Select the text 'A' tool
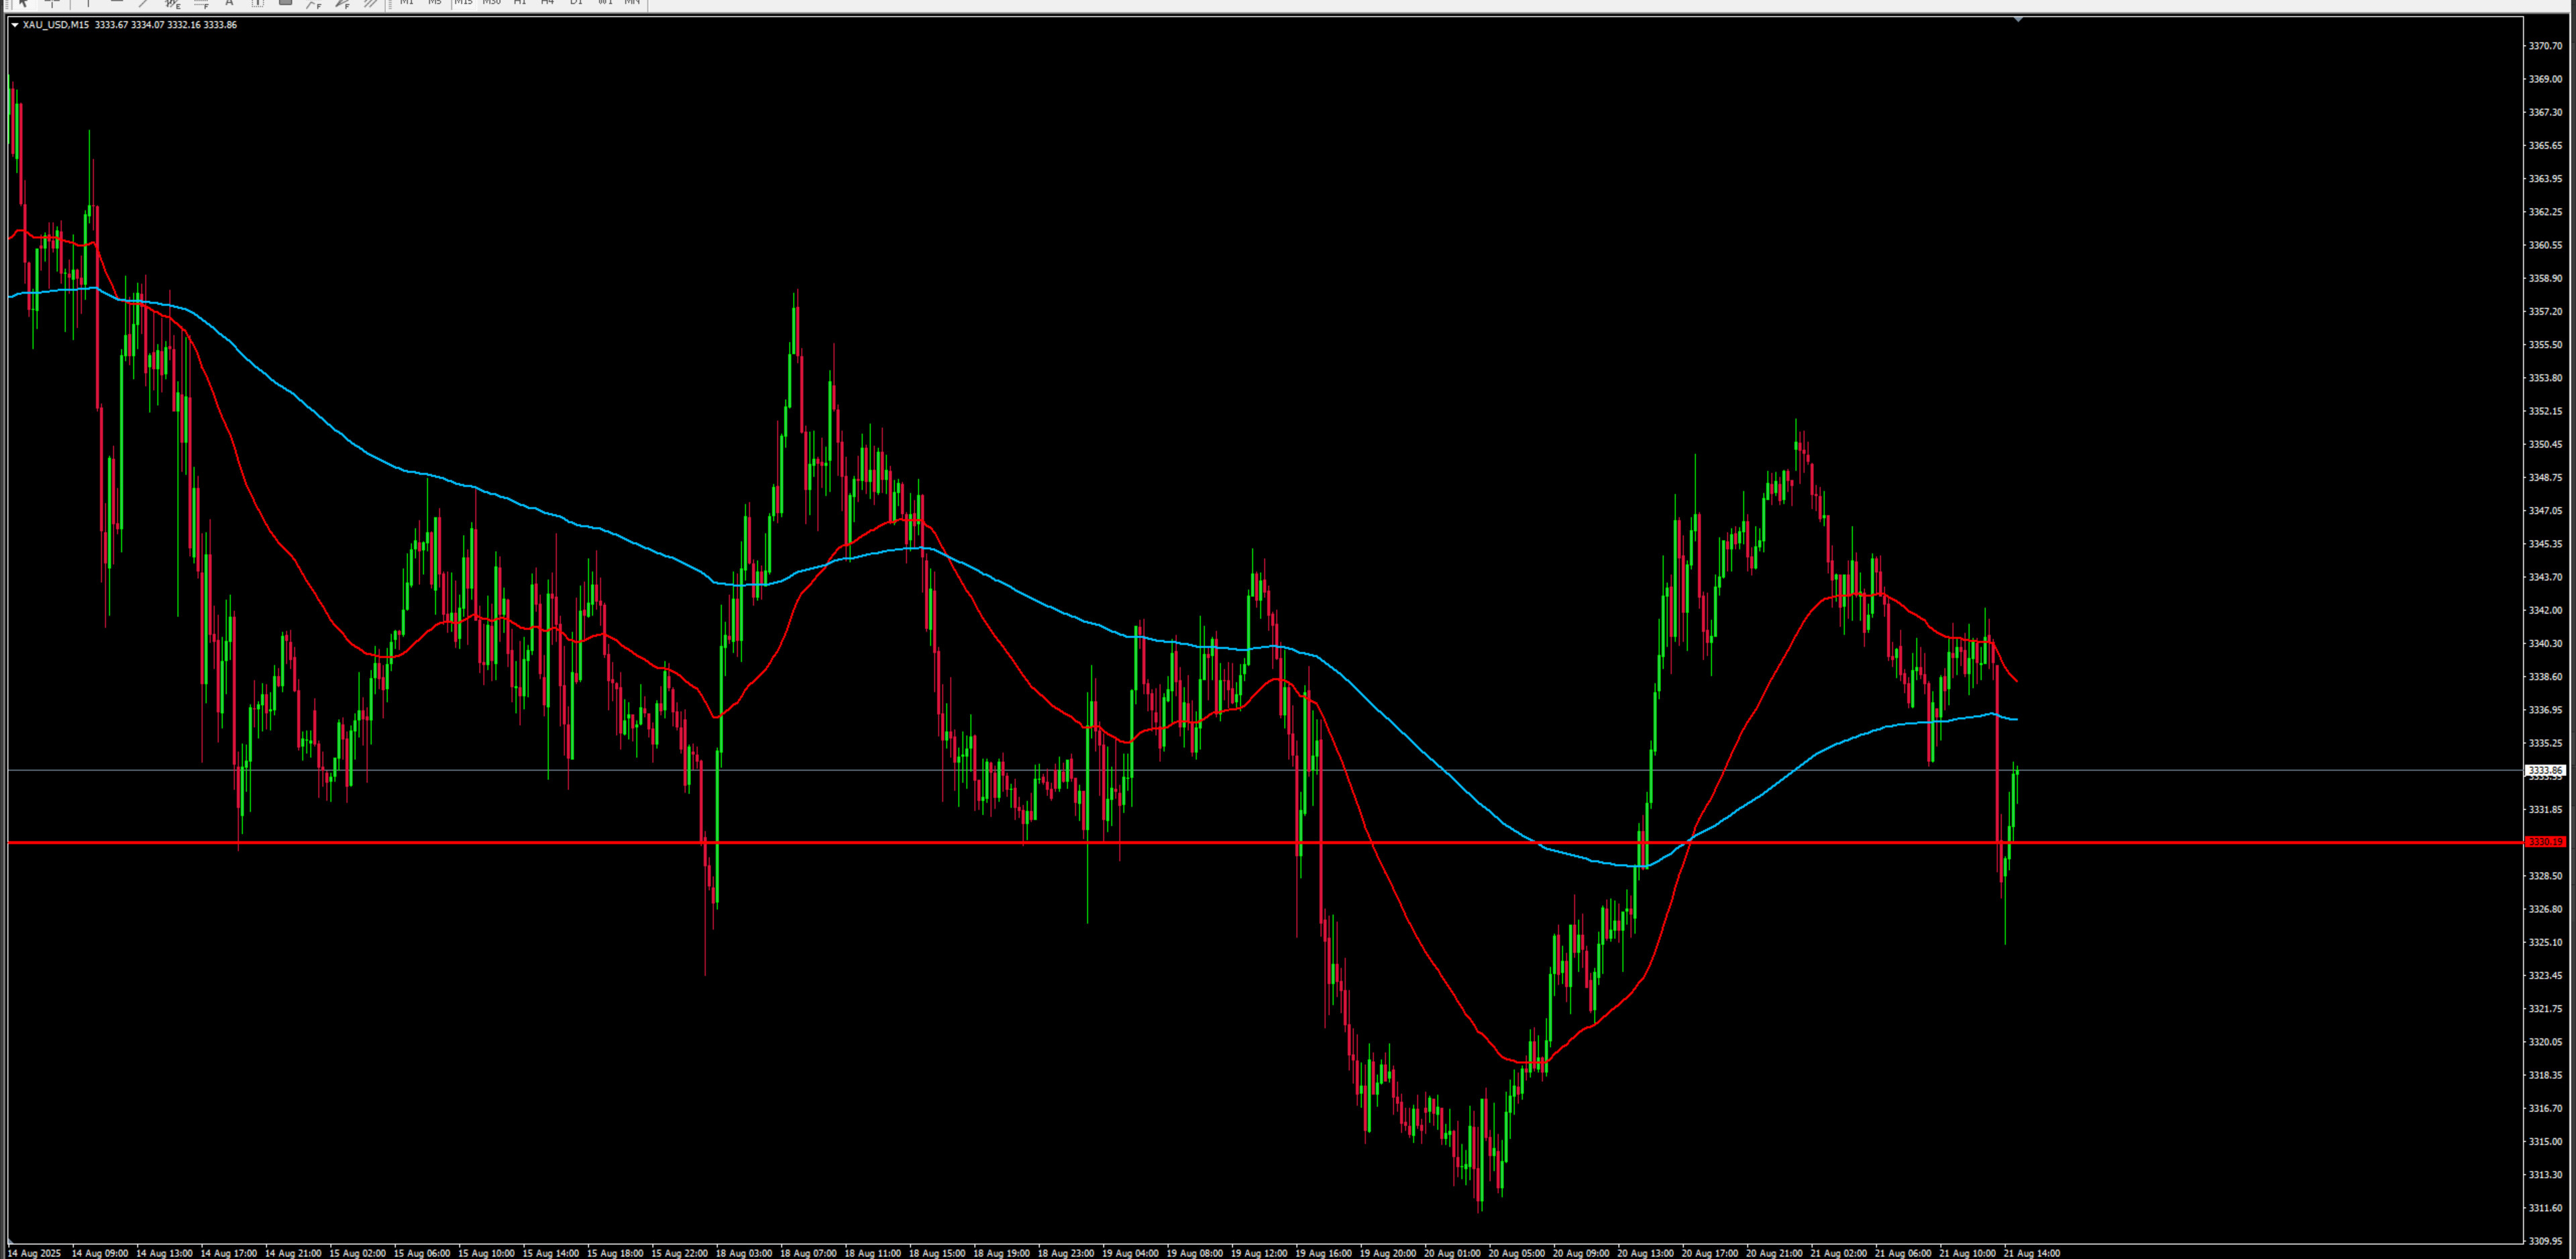This screenshot has height=1259, width=2576. (x=229, y=4)
